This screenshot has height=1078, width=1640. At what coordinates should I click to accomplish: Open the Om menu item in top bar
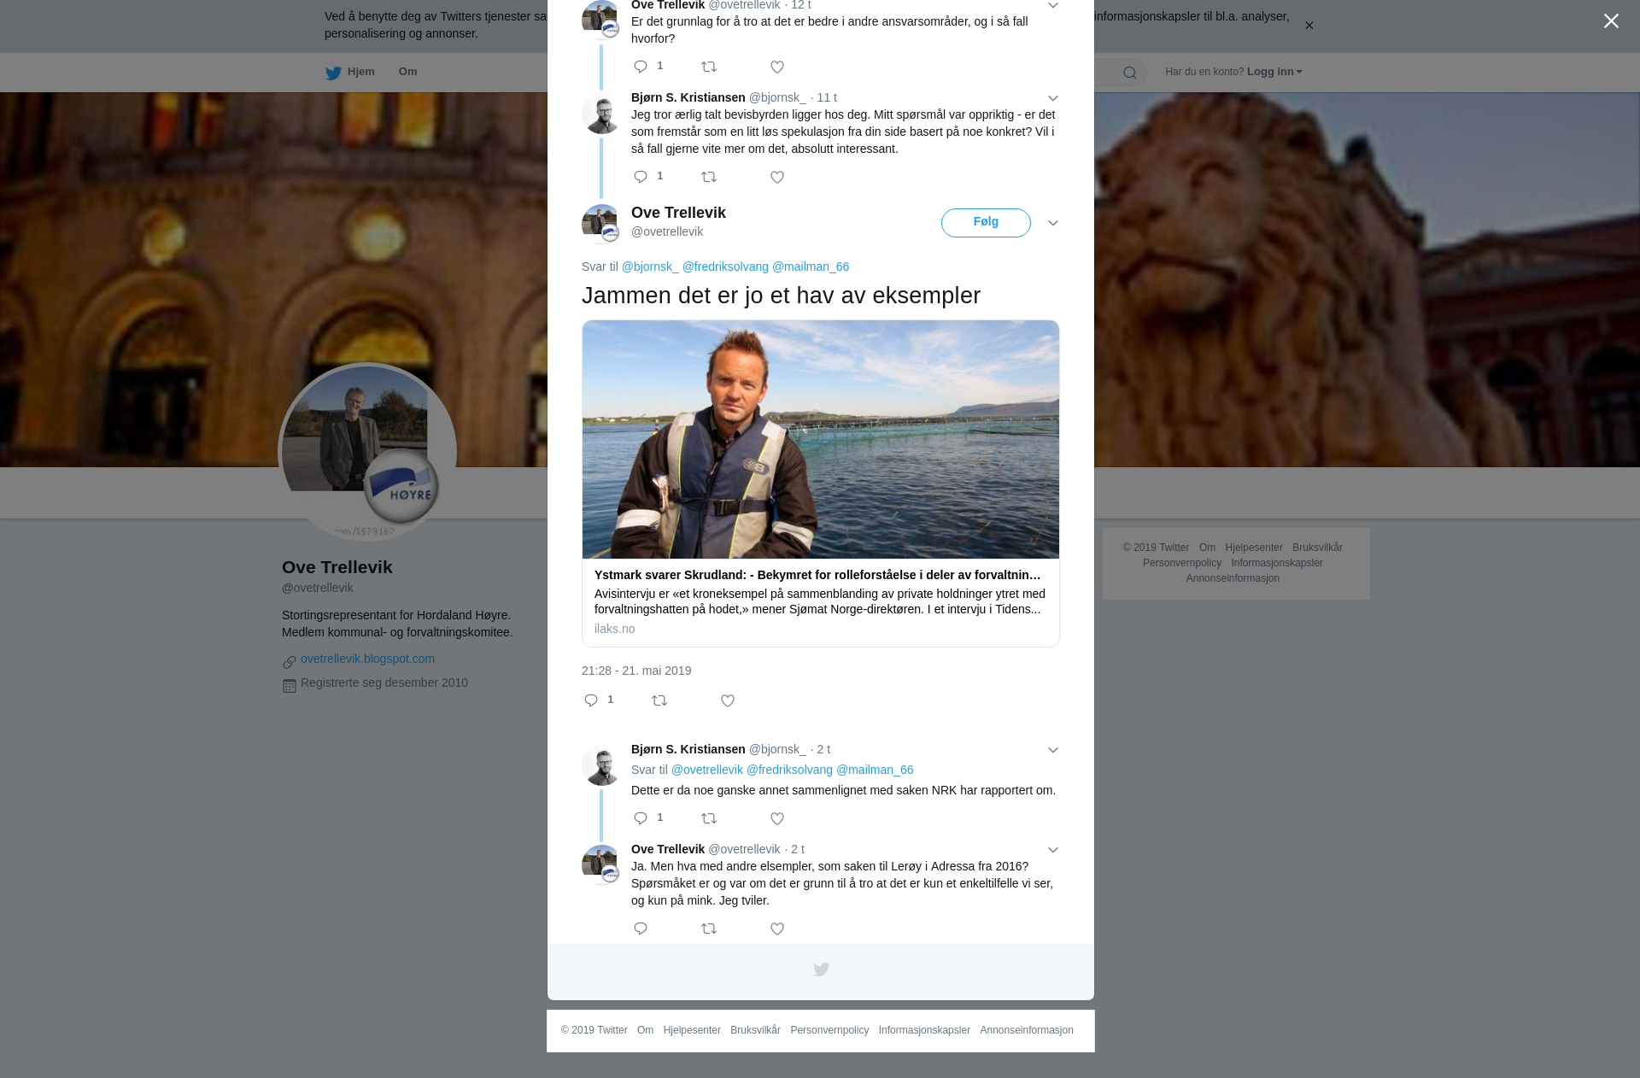pos(407,72)
